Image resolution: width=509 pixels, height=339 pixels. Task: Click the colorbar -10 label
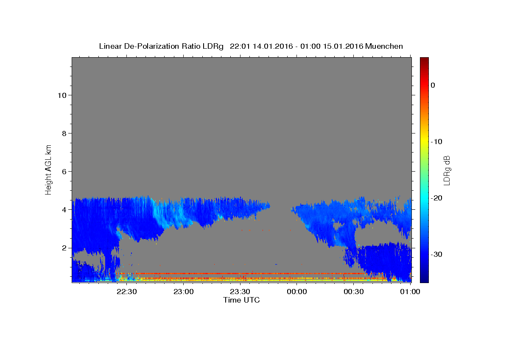coord(436,142)
